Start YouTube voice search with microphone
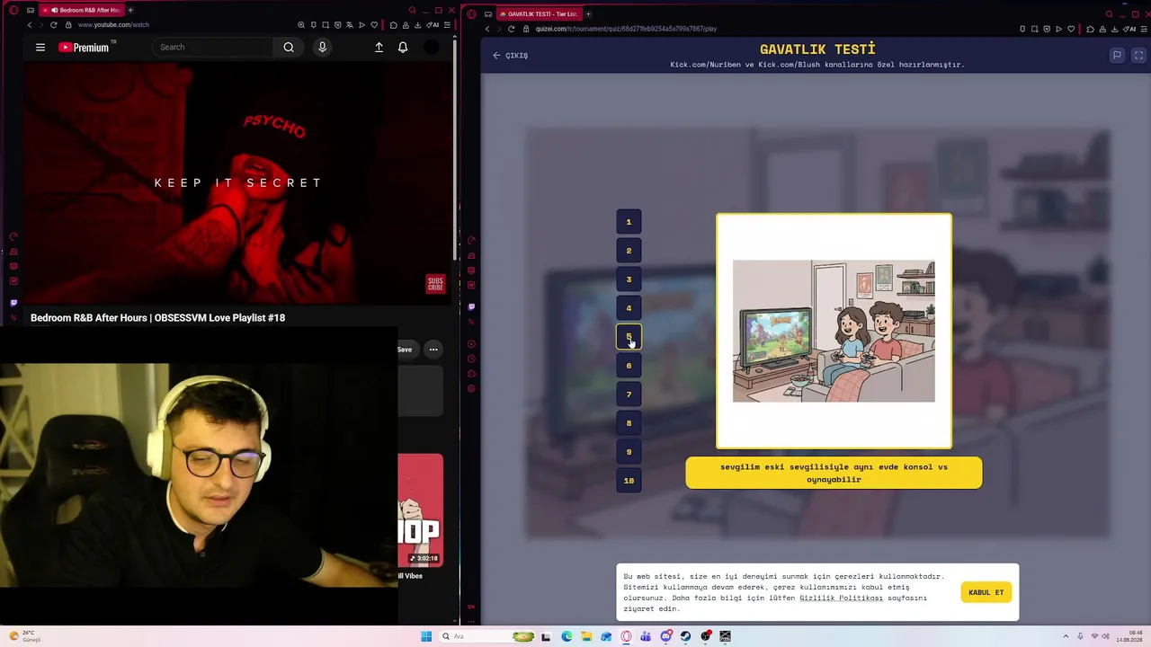The width and height of the screenshot is (1151, 647). click(322, 48)
